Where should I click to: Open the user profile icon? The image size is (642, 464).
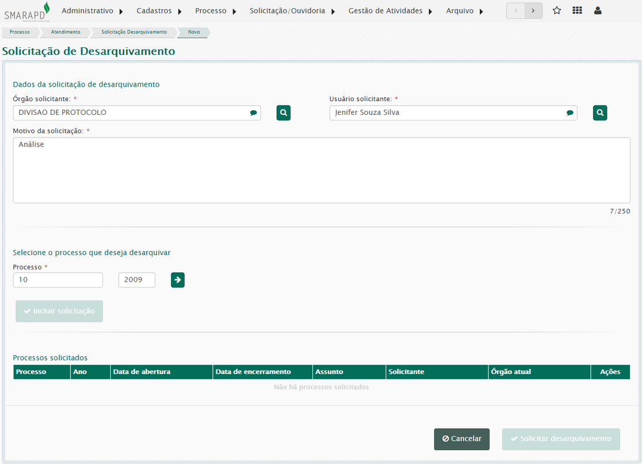coord(598,10)
